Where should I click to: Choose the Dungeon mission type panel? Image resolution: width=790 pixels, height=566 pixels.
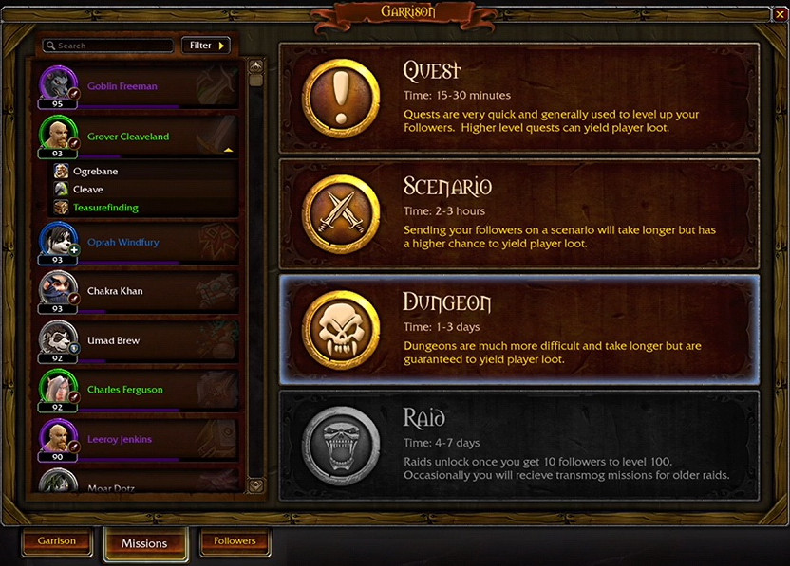[519, 330]
